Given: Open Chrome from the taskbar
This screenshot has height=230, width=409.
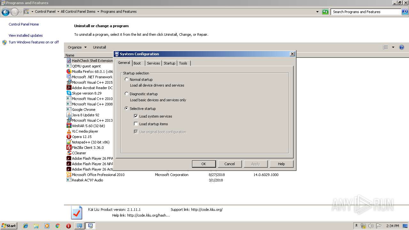Looking at the screenshot, I should point(58,226).
